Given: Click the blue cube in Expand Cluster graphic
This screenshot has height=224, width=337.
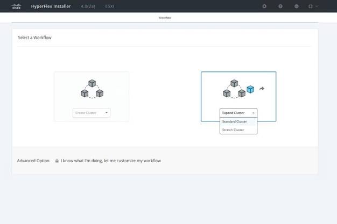Looking at the screenshot, I should coord(250,89).
